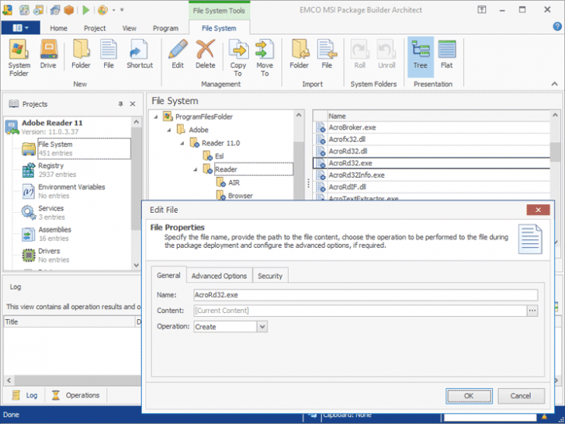565x424 pixels.
Task: Close the Projects panel
Action: pyautogui.click(x=133, y=104)
